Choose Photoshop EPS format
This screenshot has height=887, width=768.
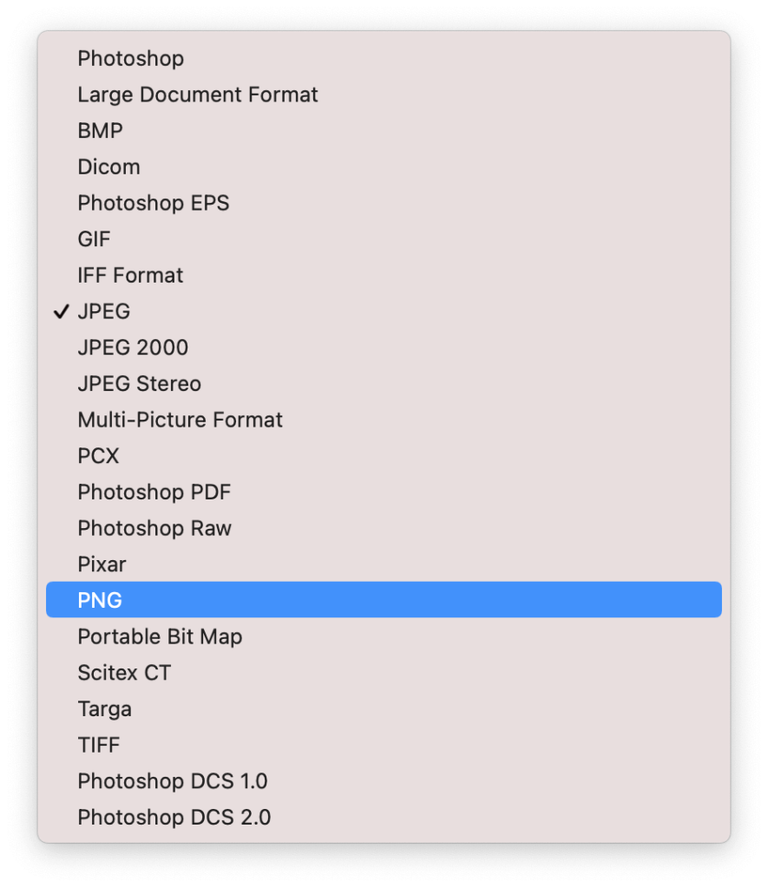coord(384,203)
